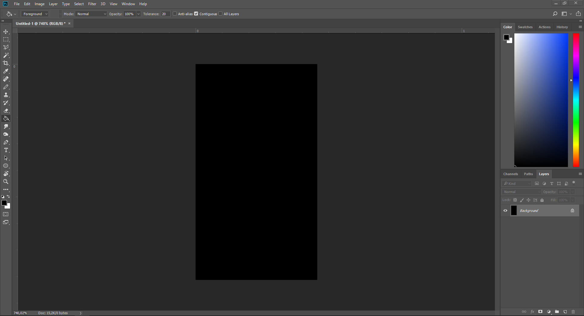Screen dimensions: 584x316
Task: Open the File menu
Action: point(17,4)
